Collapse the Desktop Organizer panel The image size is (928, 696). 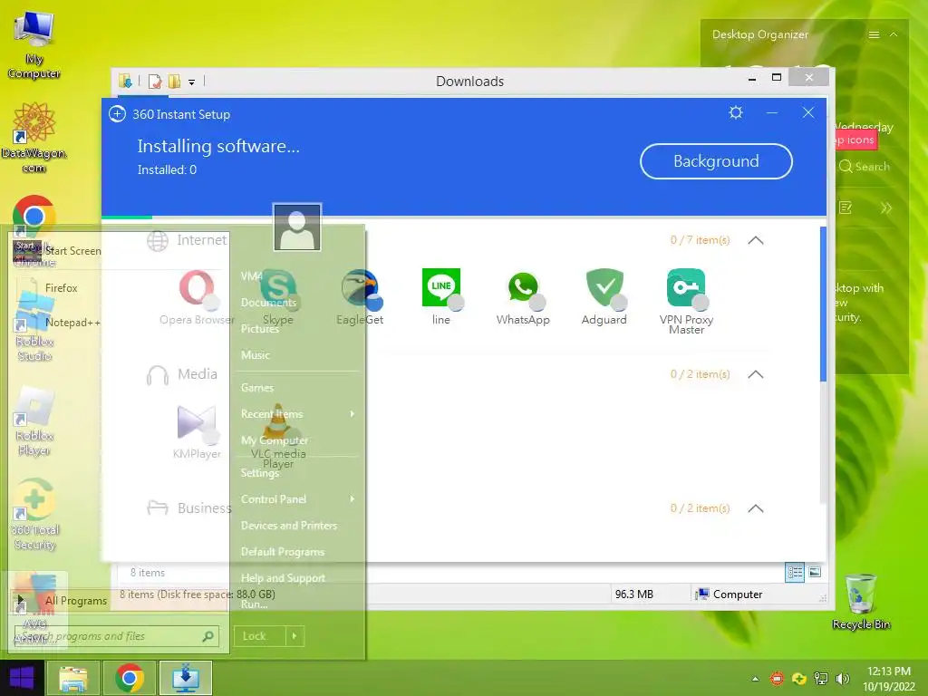point(894,35)
